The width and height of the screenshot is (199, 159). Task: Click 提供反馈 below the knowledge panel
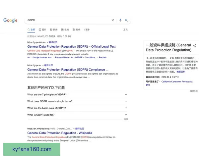click(194, 91)
